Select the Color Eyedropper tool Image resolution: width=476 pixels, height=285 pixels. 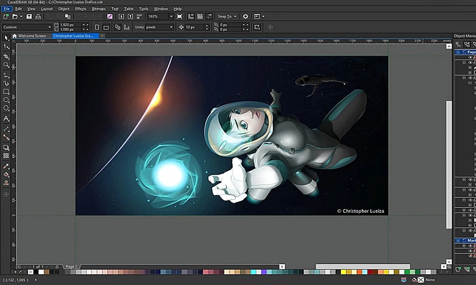pyautogui.click(x=6, y=166)
